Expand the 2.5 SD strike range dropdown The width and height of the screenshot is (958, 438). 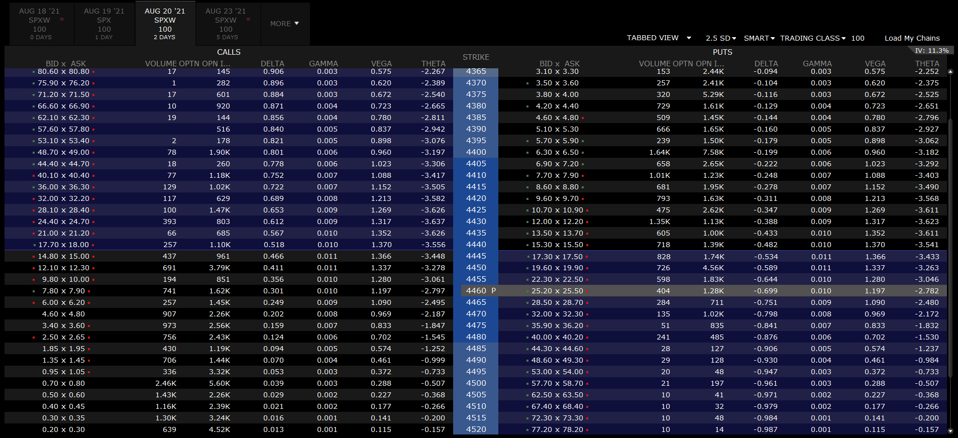(720, 38)
